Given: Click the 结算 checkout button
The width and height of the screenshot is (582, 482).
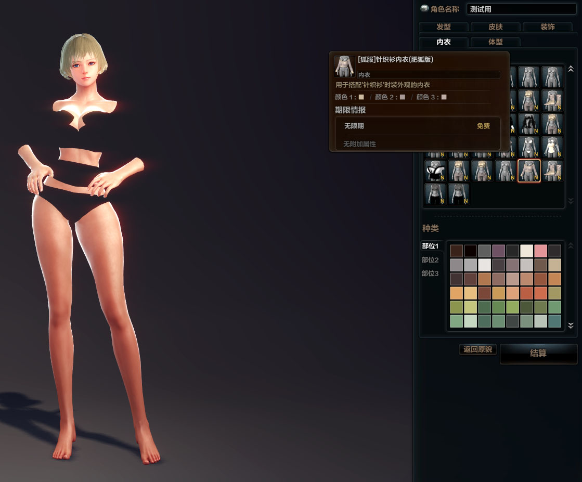Looking at the screenshot, I should coord(538,354).
